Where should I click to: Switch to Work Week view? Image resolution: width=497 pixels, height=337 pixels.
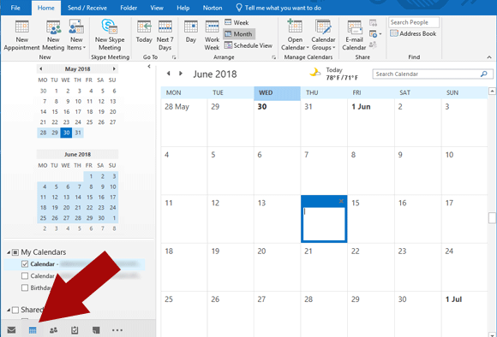click(212, 35)
